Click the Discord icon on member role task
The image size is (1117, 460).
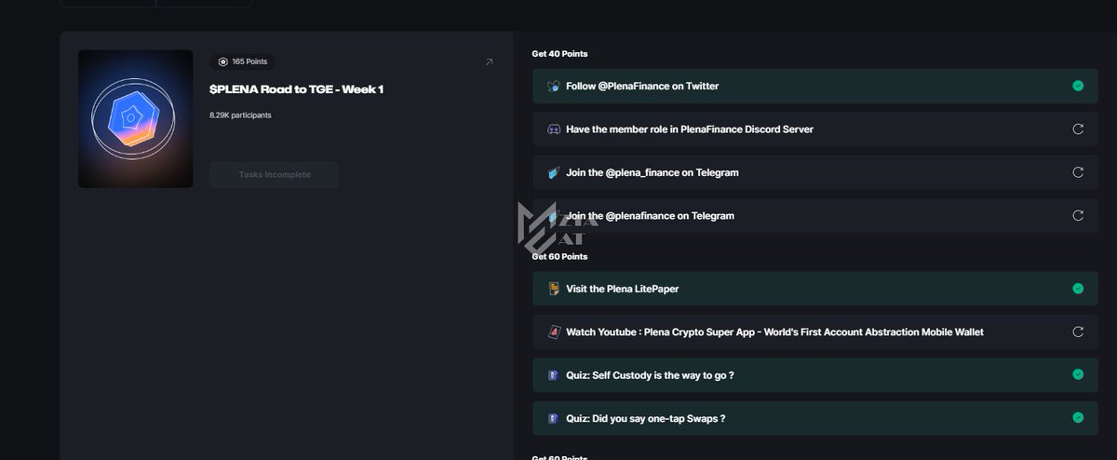click(553, 129)
